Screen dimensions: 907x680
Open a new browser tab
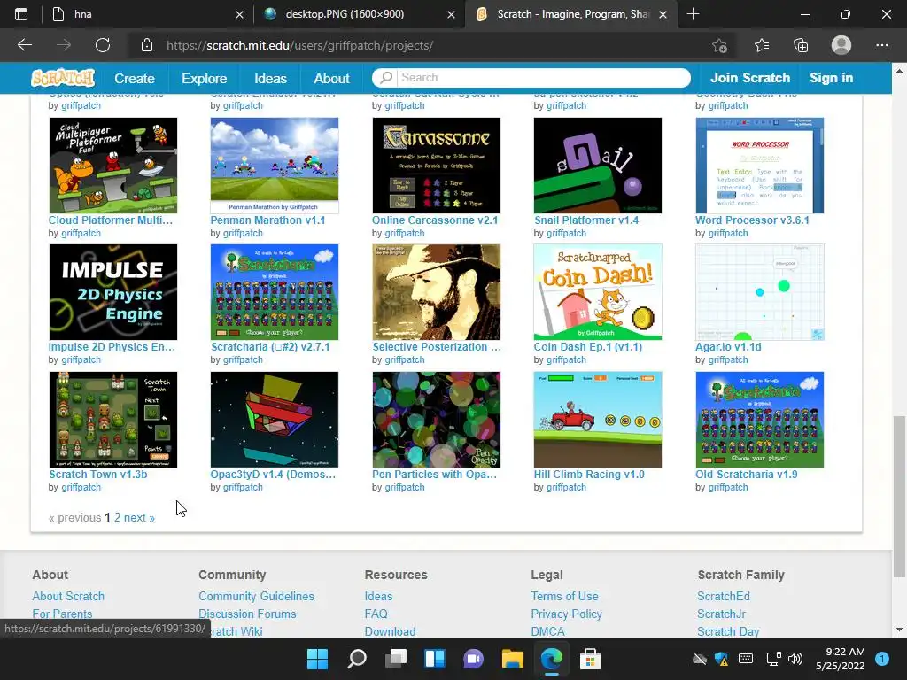tap(693, 14)
